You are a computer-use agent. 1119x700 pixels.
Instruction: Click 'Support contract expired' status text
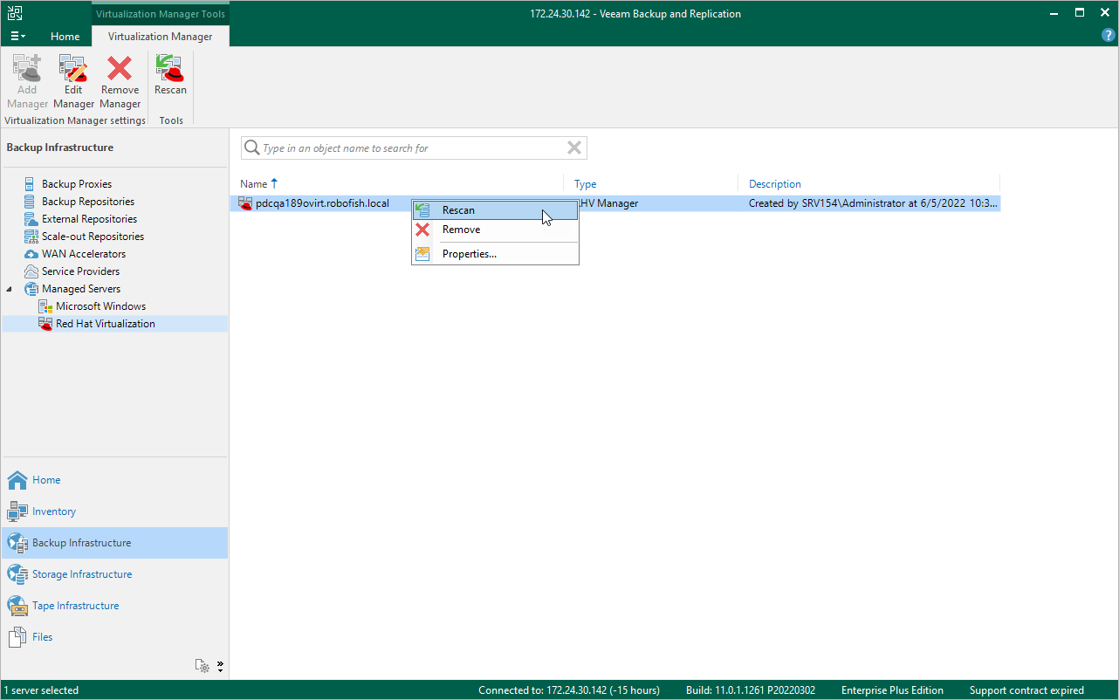tap(1026, 690)
